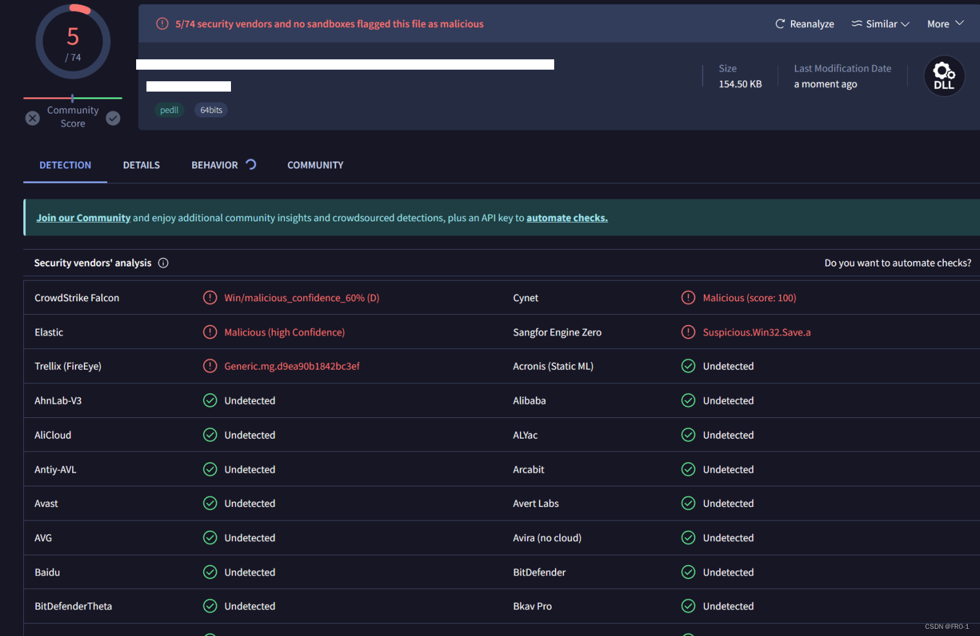Click the alert icon beside the flagged-file banner
This screenshot has width=980, height=636.
pos(163,24)
